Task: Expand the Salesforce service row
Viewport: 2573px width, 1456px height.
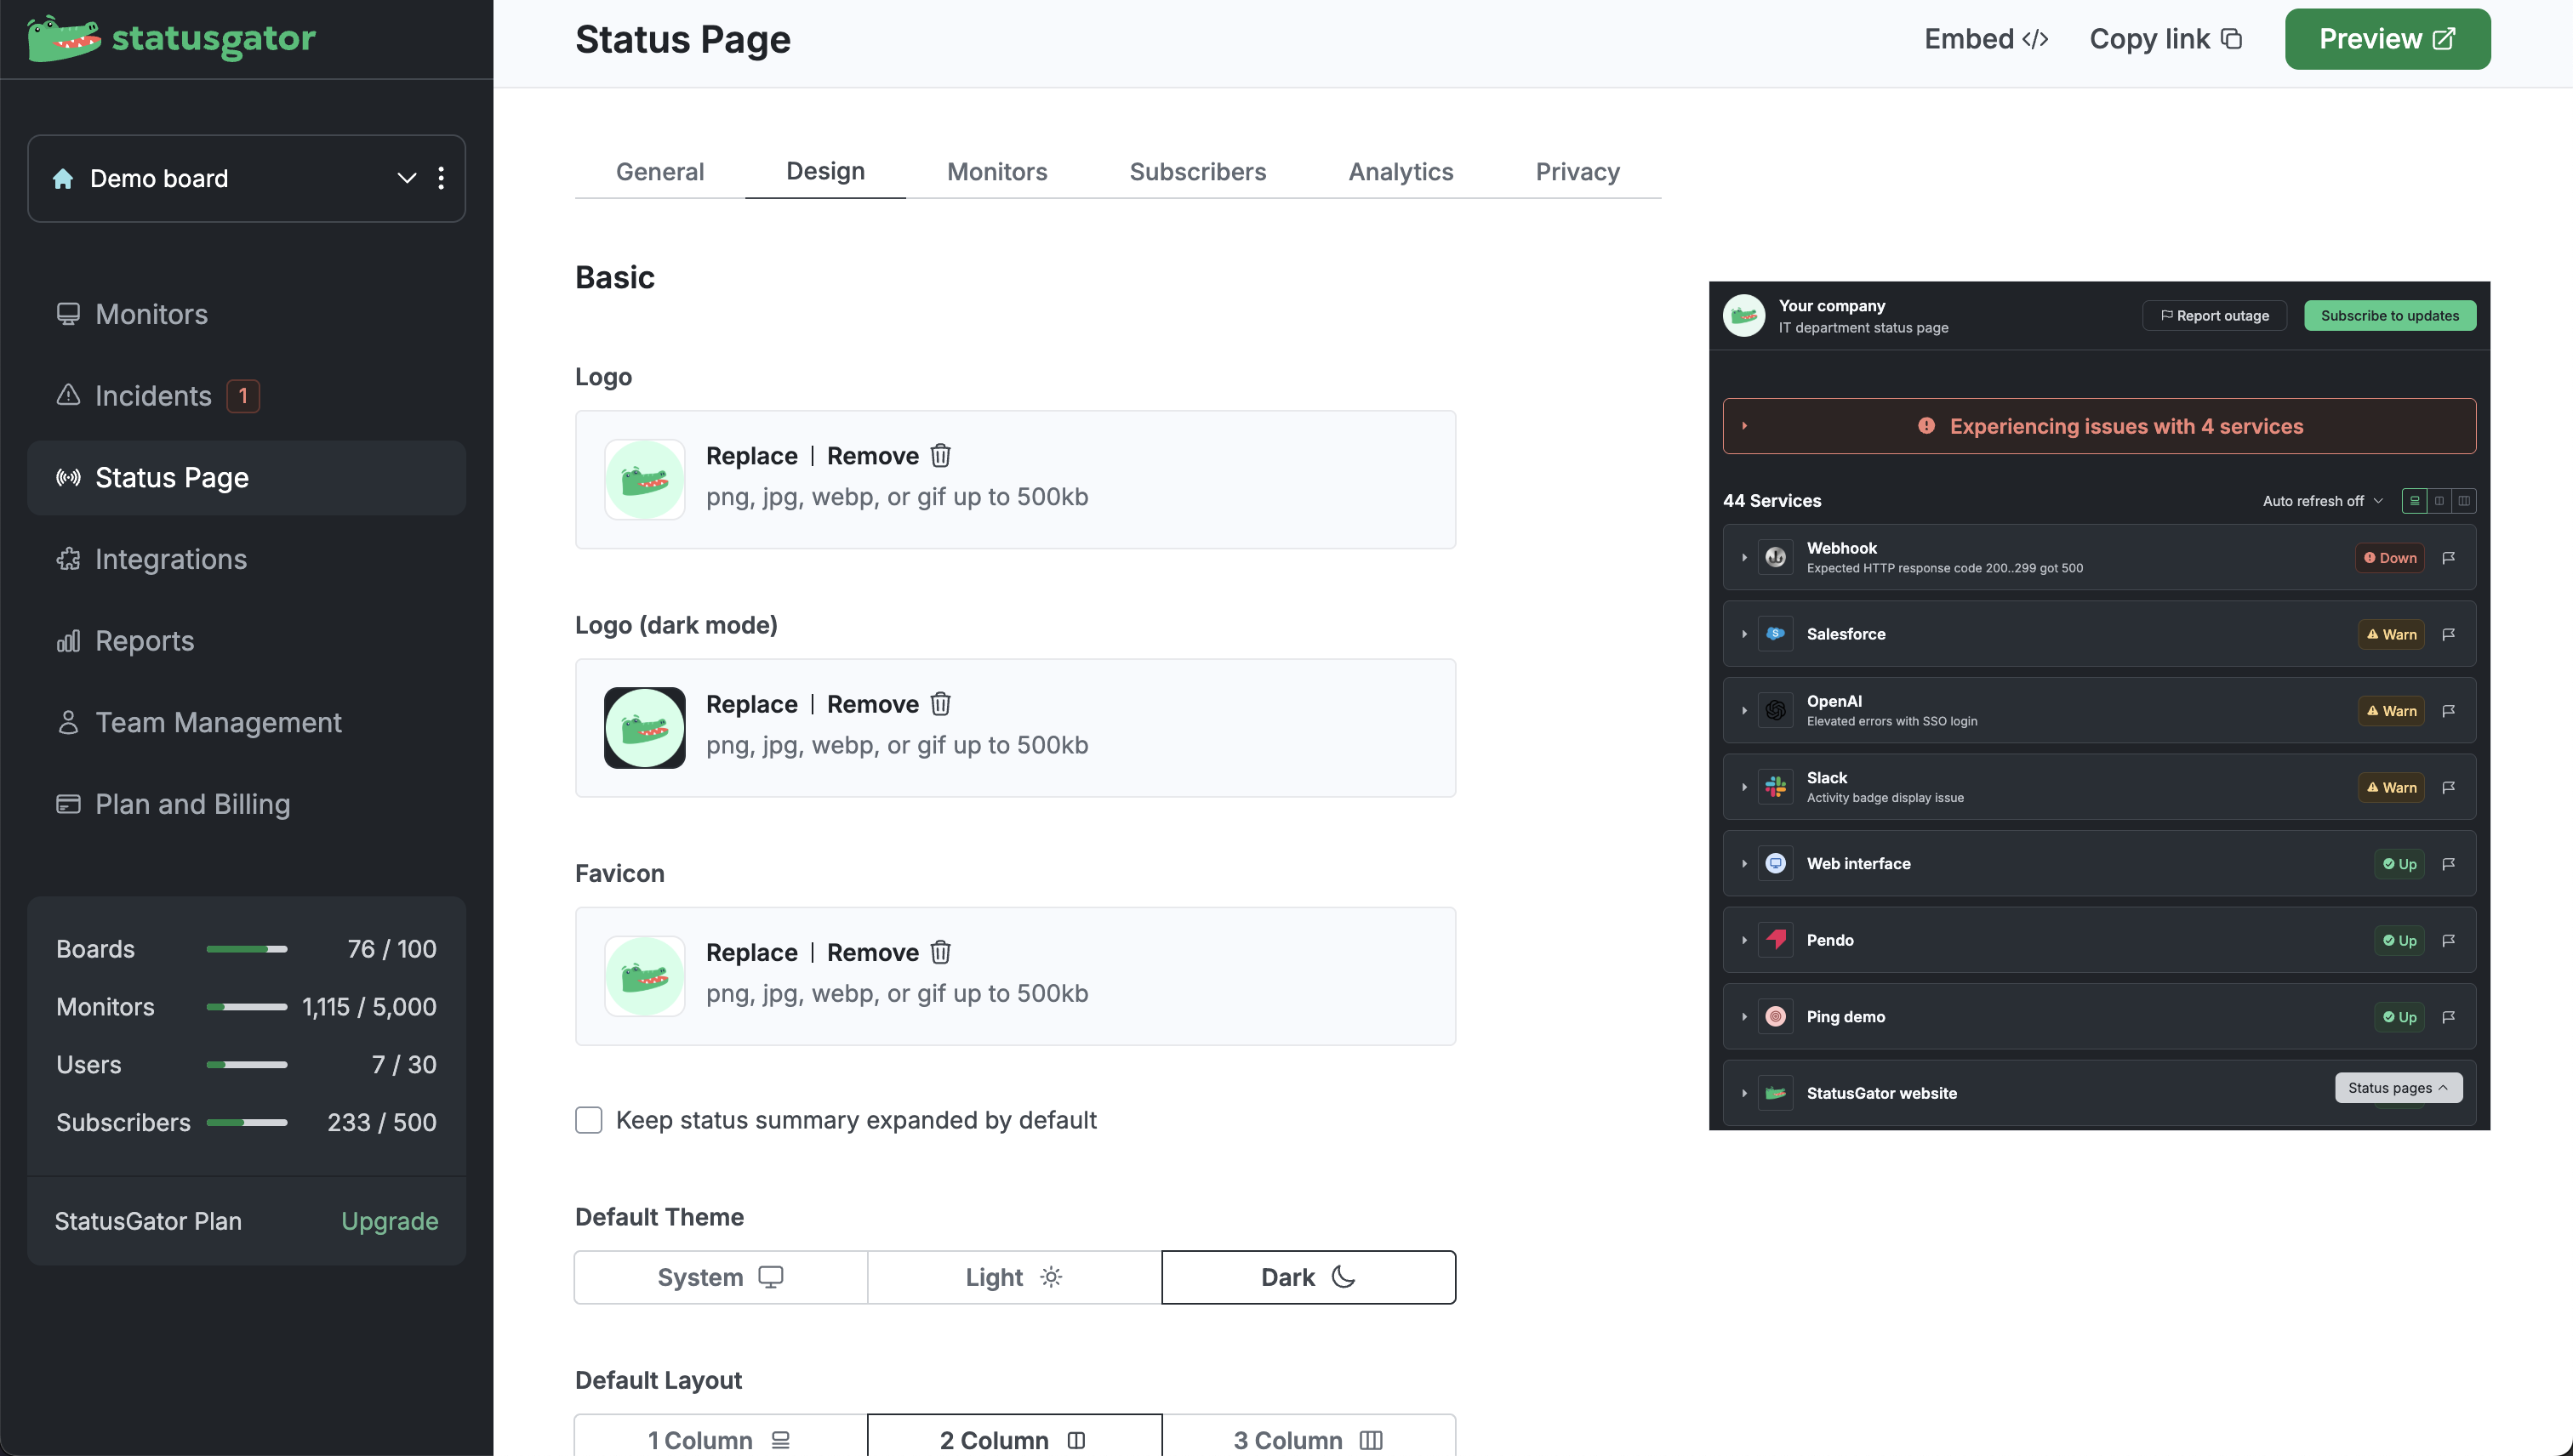Action: click(x=1743, y=634)
